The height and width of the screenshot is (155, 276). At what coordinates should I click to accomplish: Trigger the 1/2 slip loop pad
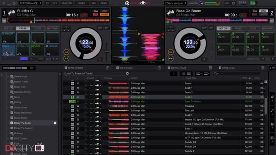tap(38, 37)
